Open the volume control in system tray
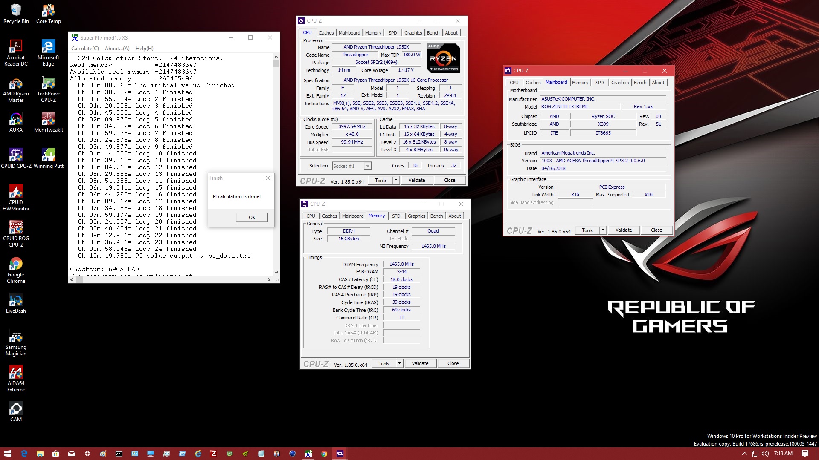Image resolution: width=819 pixels, height=460 pixels. click(x=765, y=454)
